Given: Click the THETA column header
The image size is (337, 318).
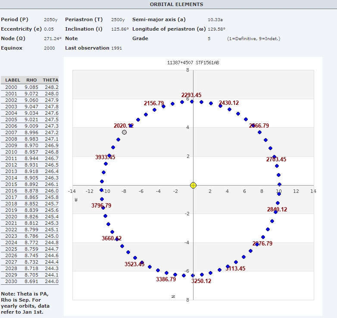Looking at the screenshot, I should coord(50,80).
